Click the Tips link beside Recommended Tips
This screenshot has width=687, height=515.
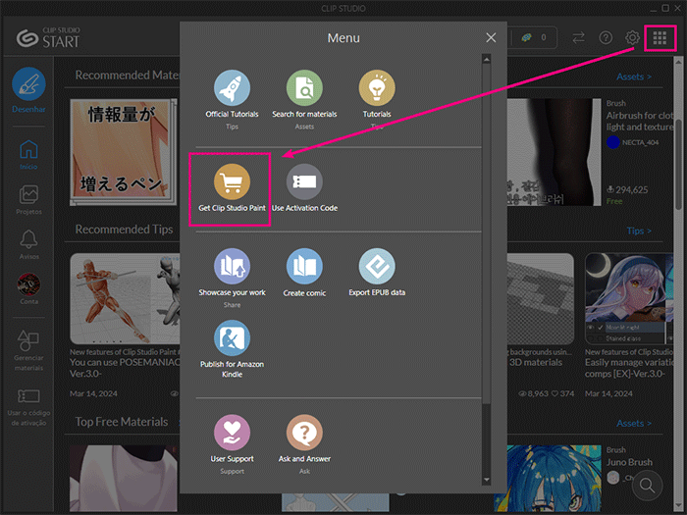pos(638,231)
